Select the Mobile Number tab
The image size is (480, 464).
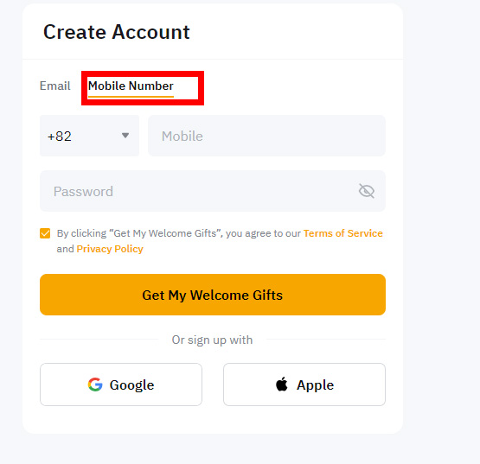(x=131, y=86)
